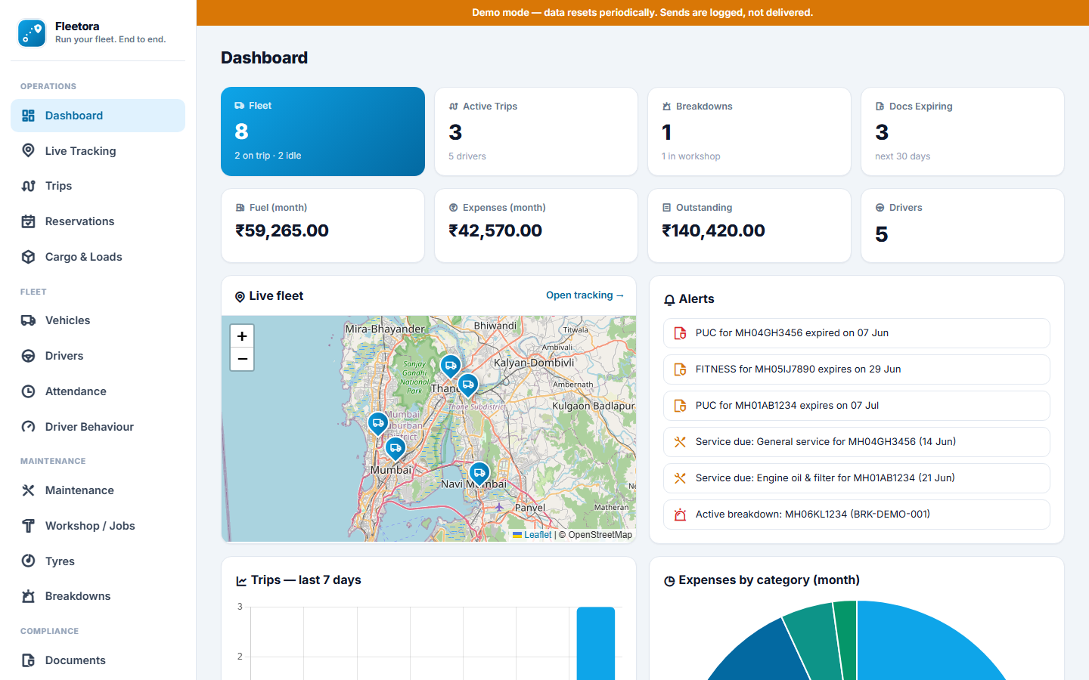Click the Docs Expiring stat card

point(963,131)
